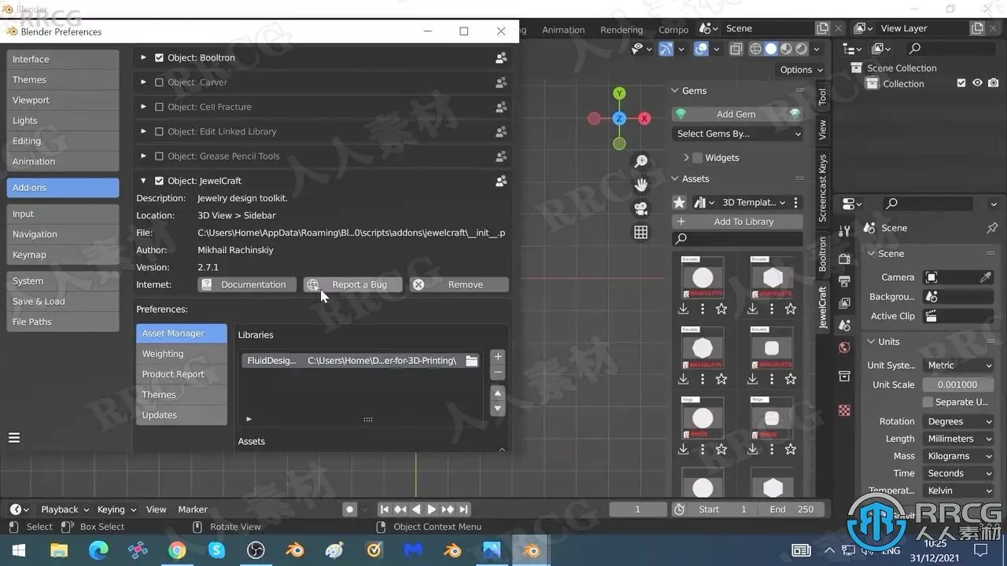Remove the JewelCraft add-on
Image resolution: width=1007 pixels, height=566 pixels.
pos(459,285)
